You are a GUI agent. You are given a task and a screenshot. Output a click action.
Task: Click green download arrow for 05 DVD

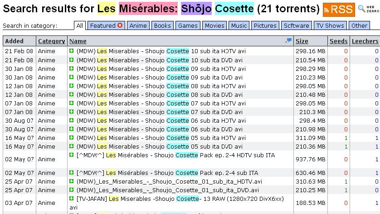click(x=71, y=146)
